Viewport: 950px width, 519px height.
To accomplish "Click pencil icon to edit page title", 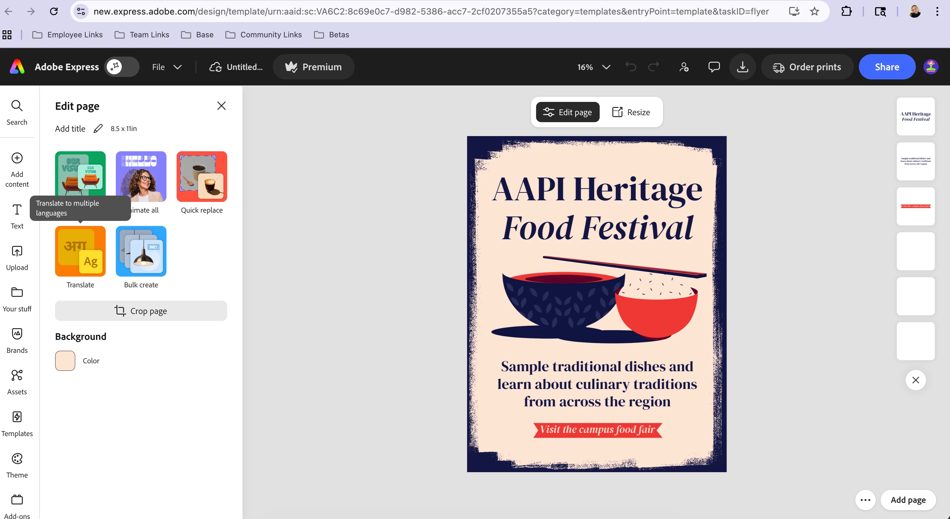I will (x=98, y=128).
